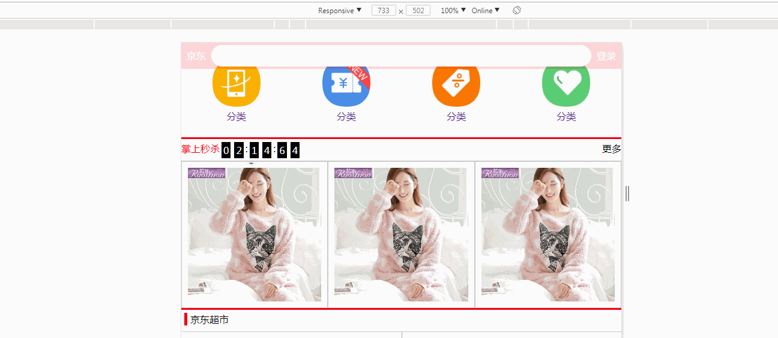Open the first pajama product thumbnail

click(x=255, y=234)
